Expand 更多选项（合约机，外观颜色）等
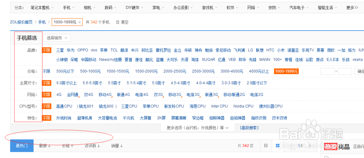 (198, 128)
